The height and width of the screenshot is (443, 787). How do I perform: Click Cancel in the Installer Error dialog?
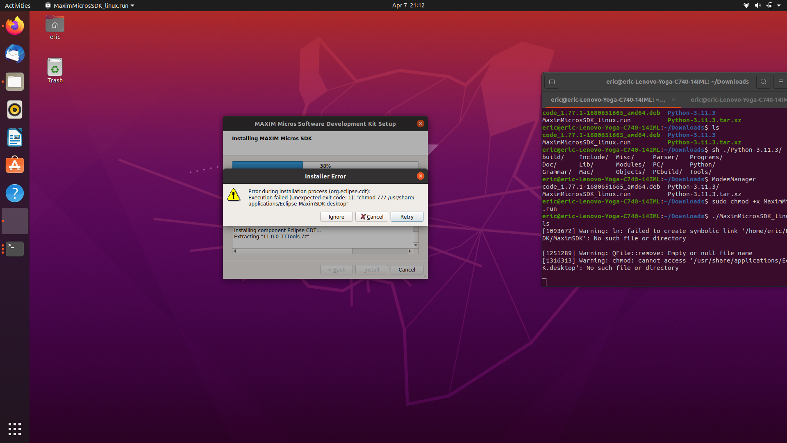pos(371,217)
